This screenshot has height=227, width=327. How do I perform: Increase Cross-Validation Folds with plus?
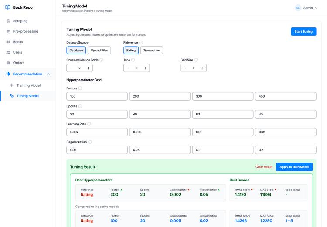(88, 68)
